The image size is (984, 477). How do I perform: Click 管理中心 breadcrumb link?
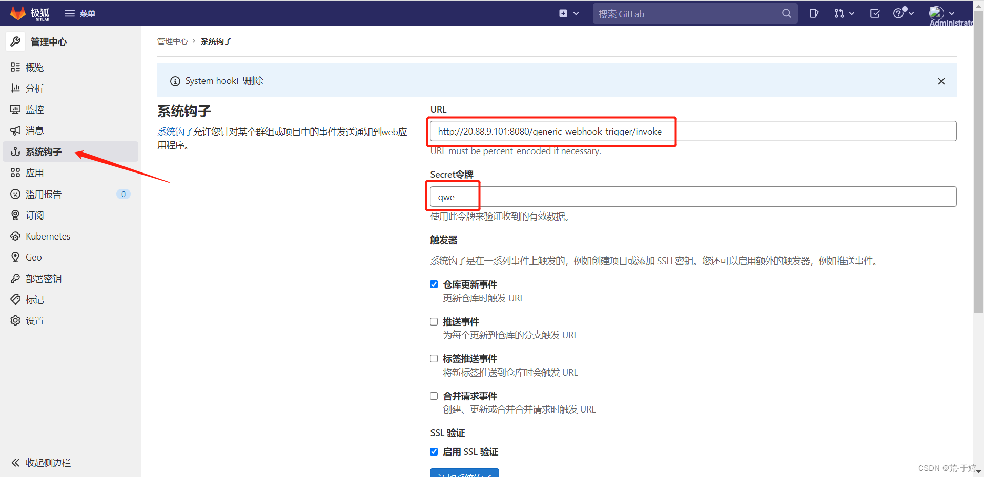173,41
